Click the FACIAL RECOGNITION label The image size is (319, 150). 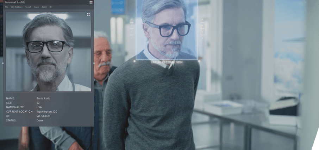(x=167, y=62)
